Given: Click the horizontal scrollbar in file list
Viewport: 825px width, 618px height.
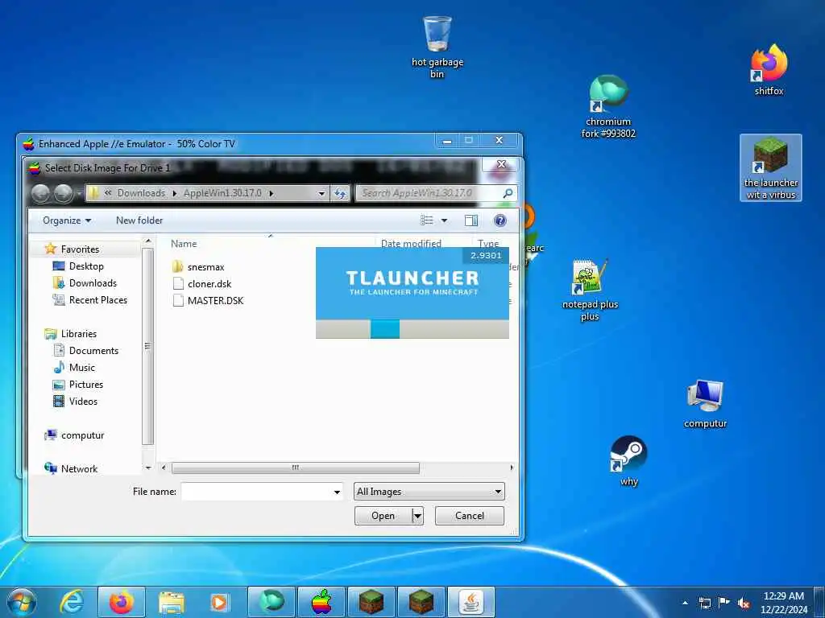Looking at the screenshot, I should tap(295, 468).
